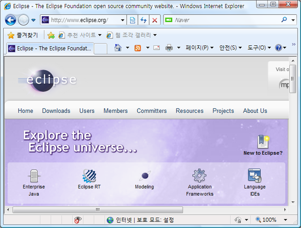Click the Print icon
This screenshot has height=228, width=301.
169,47
